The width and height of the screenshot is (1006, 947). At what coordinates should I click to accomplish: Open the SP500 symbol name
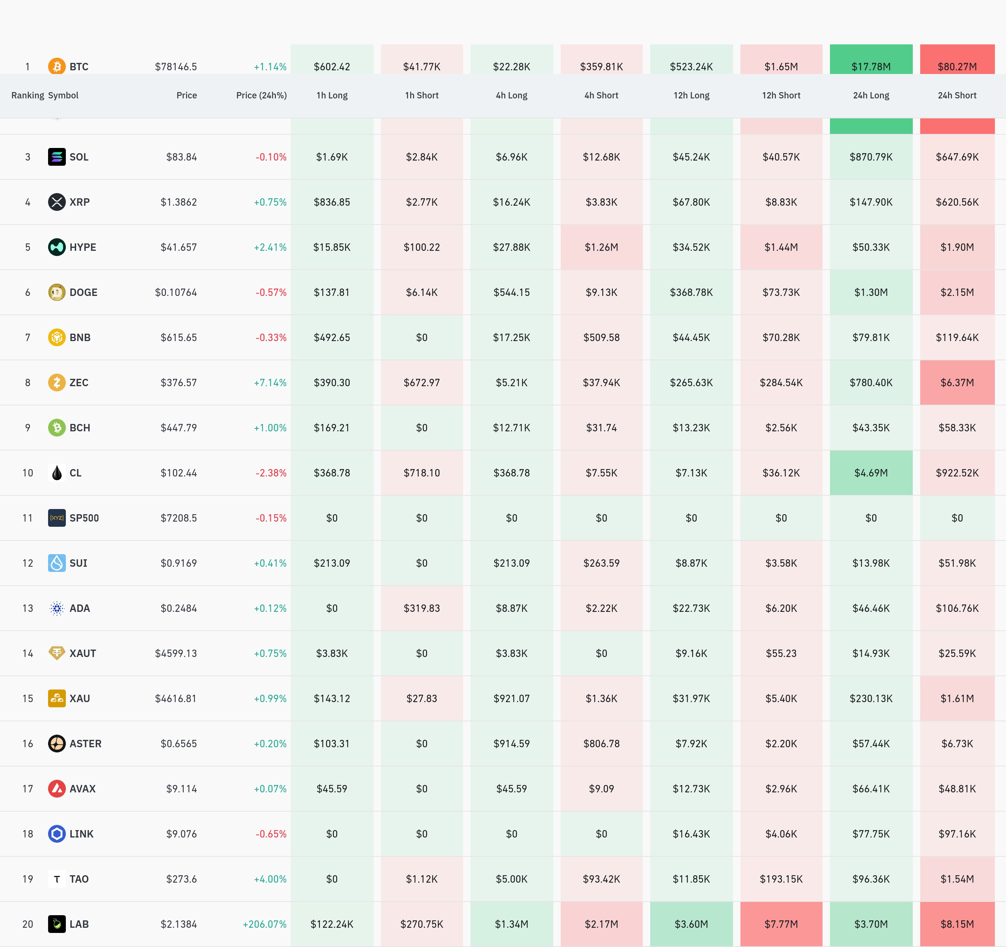tap(84, 518)
